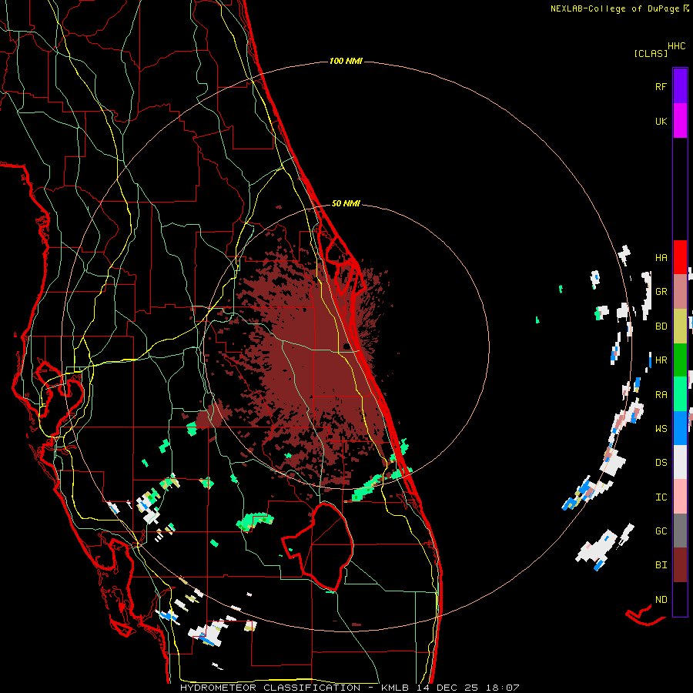Click the RF purple legend swatch
Screen dimensions: 693x693
(x=680, y=86)
